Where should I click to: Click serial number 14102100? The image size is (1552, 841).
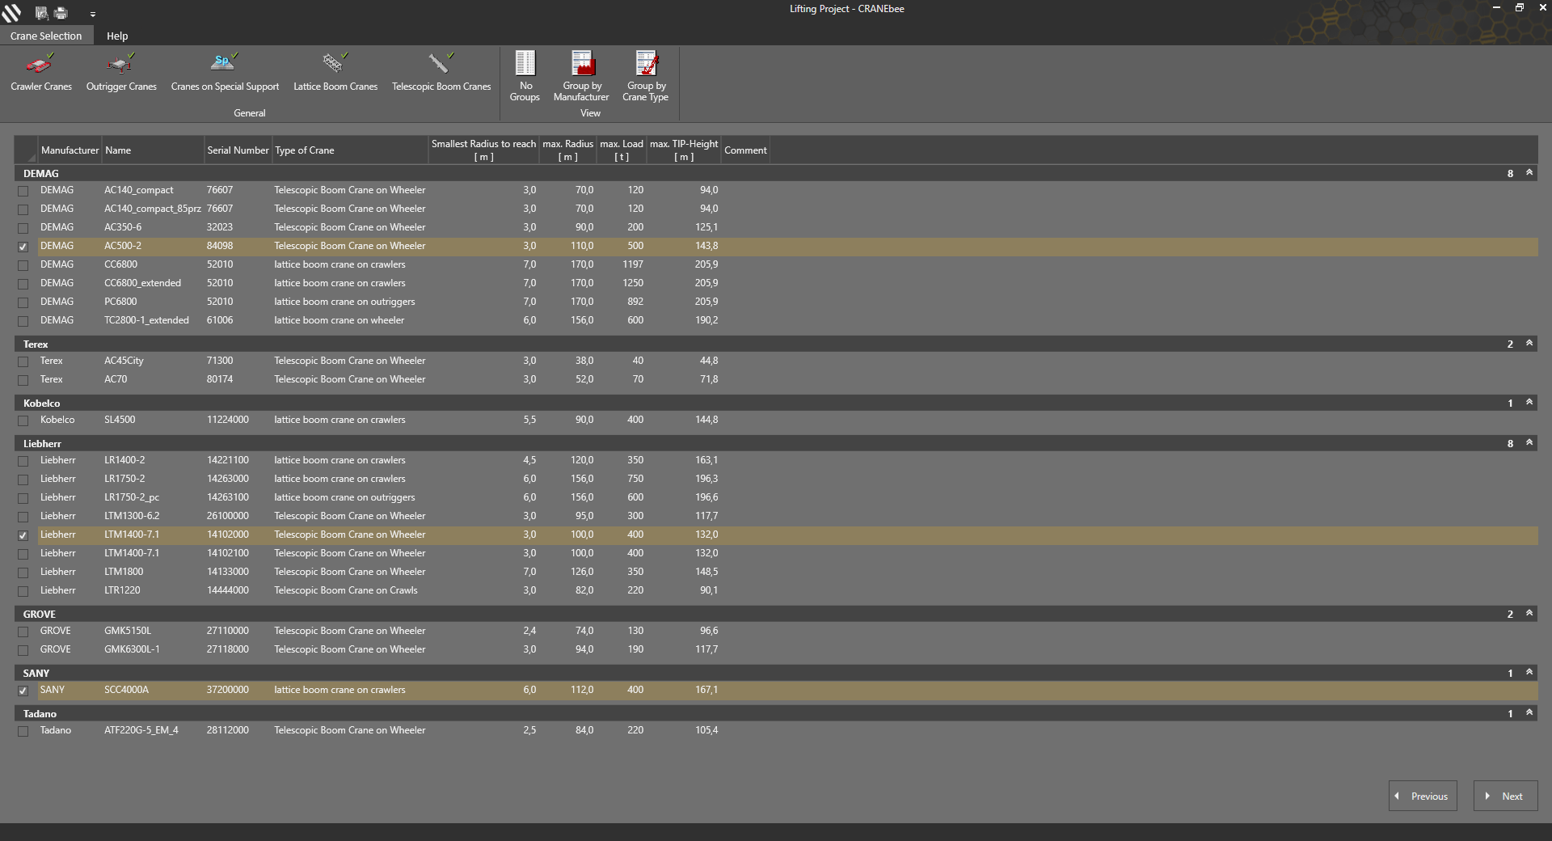pyautogui.click(x=228, y=553)
